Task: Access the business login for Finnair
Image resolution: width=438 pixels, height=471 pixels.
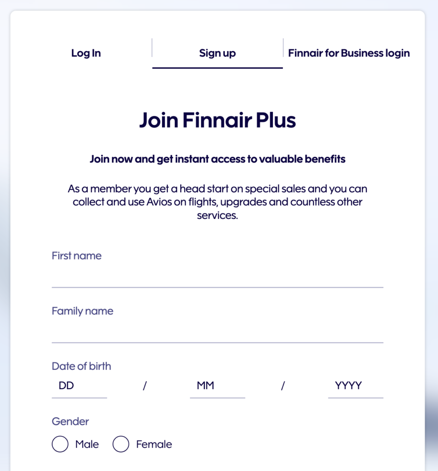Action: pyautogui.click(x=348, y=53)
